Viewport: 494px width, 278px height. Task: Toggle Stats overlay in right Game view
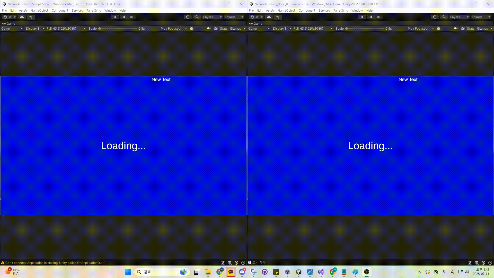click(471, 29)
